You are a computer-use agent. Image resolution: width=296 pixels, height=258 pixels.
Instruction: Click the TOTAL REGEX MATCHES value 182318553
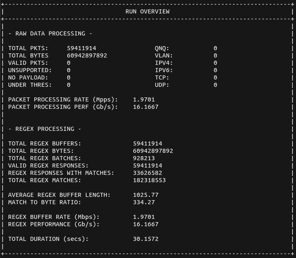[x=149, y=180]
